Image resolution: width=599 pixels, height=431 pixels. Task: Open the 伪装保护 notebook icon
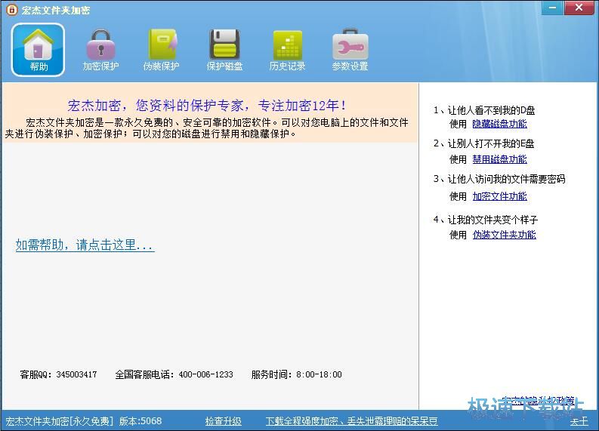[x=162, y=45]
